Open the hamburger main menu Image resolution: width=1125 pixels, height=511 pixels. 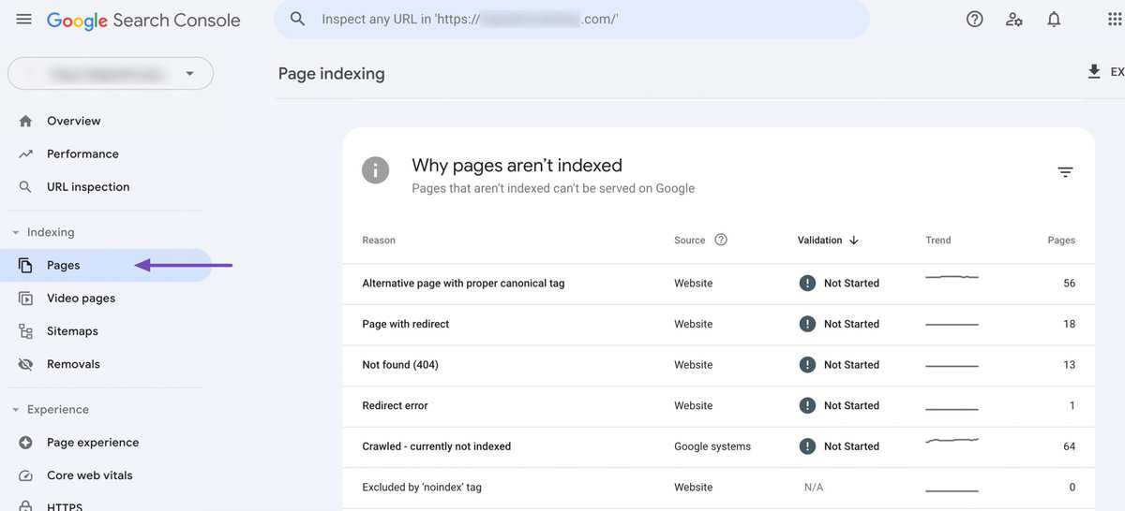[23, 20]
